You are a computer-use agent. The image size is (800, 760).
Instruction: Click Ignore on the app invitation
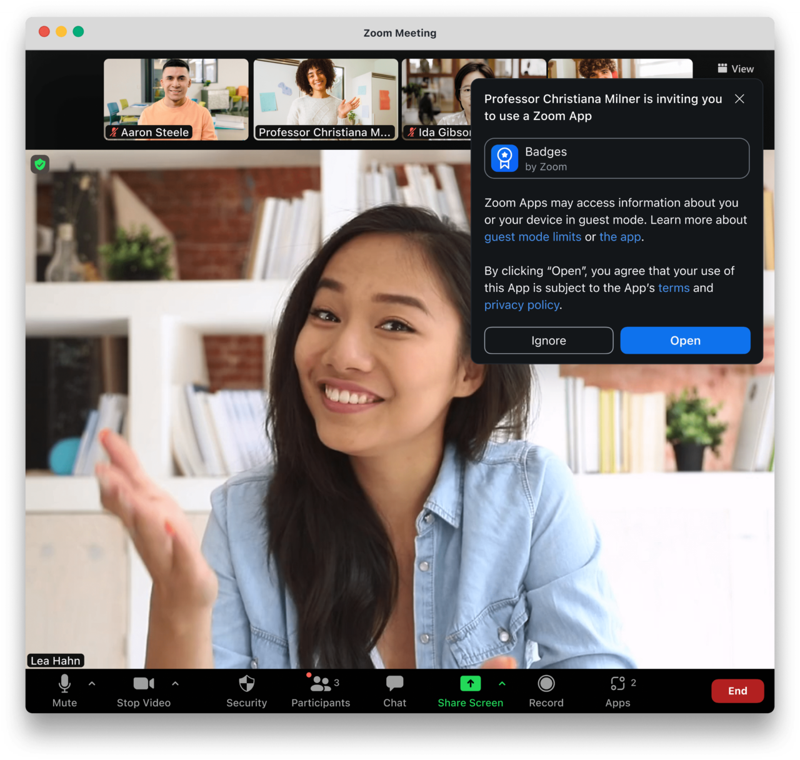(x=548, y=341)
